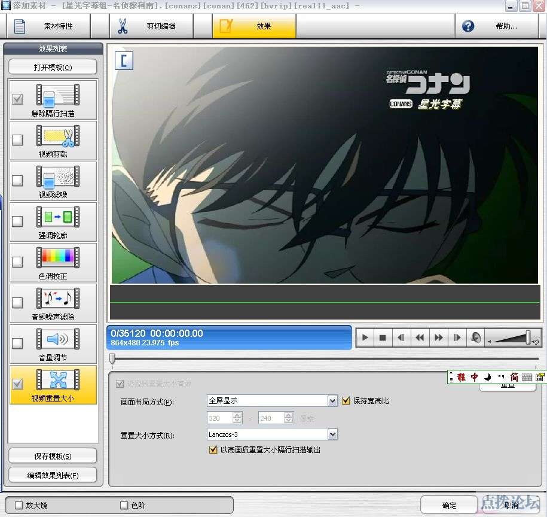Enable the 色阶 checkbox
Image resolution: width=547 pixels, height=517 pixels.
tap(124, 505)
